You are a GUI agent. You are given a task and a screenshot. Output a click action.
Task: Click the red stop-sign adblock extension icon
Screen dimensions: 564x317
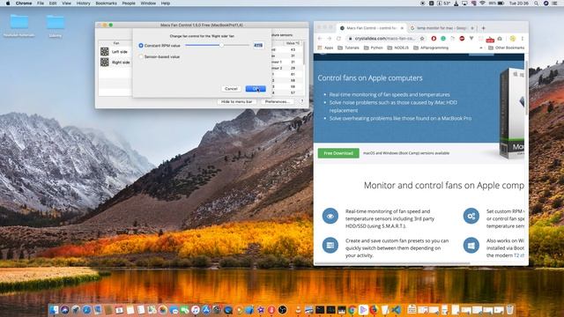(462, 39)
